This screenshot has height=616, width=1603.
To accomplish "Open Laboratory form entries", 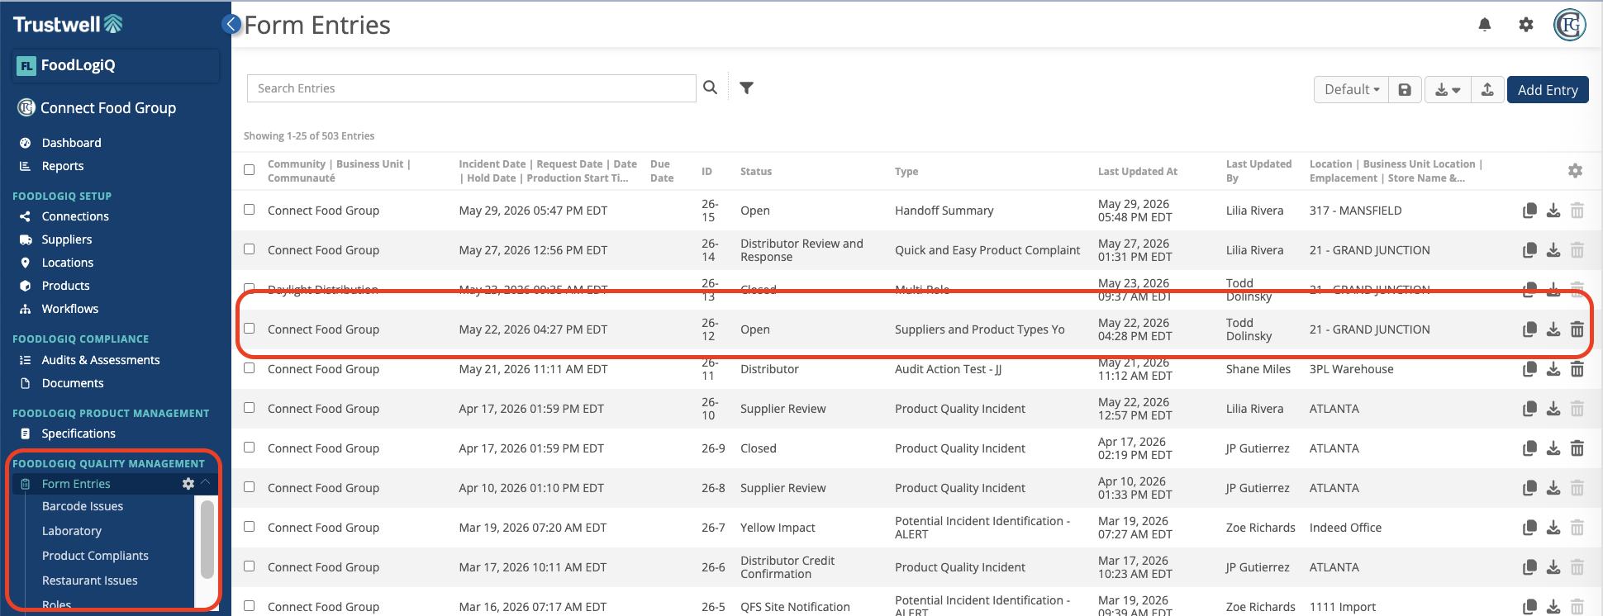I will [x=72, y=531].
